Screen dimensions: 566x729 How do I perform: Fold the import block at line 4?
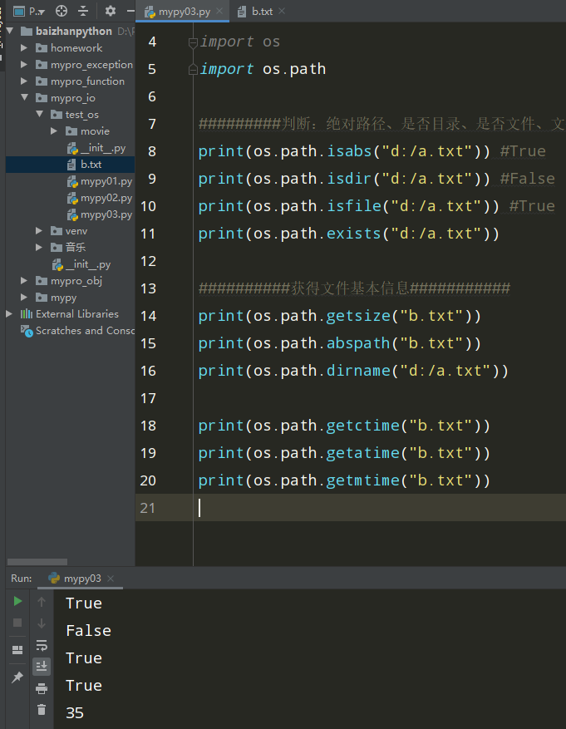coord(193,42)
